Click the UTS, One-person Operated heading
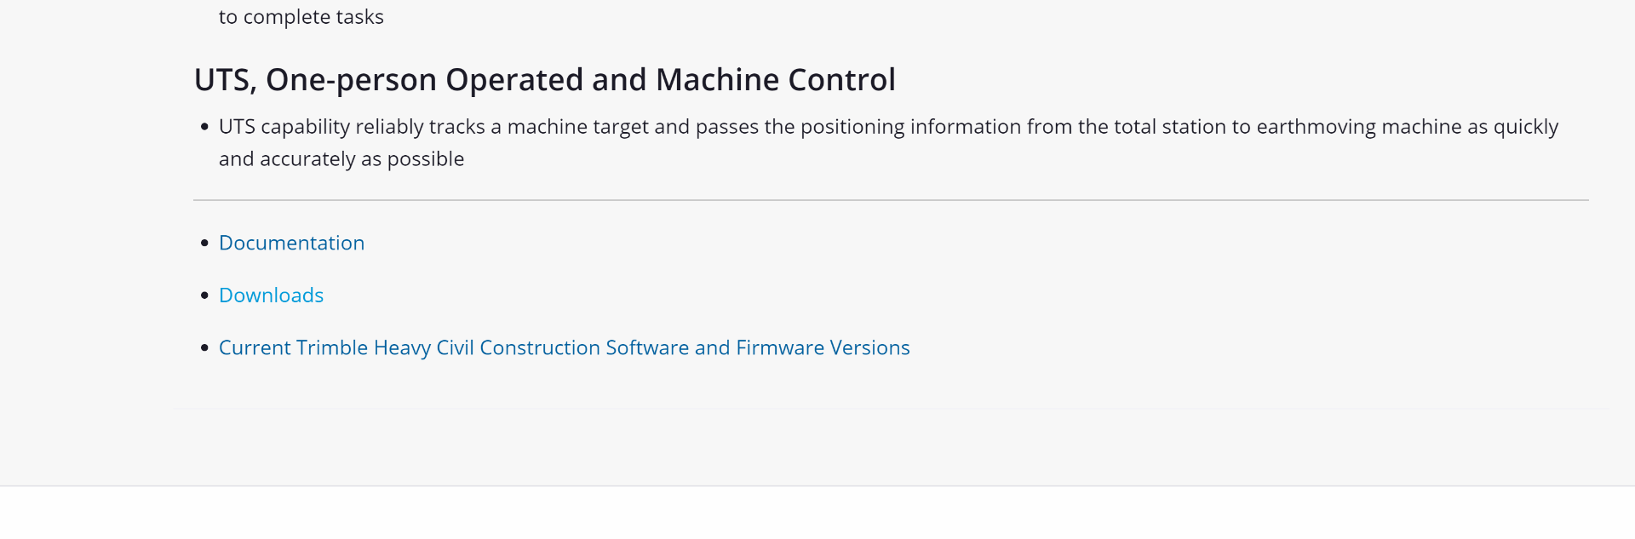 click(544, 80)
